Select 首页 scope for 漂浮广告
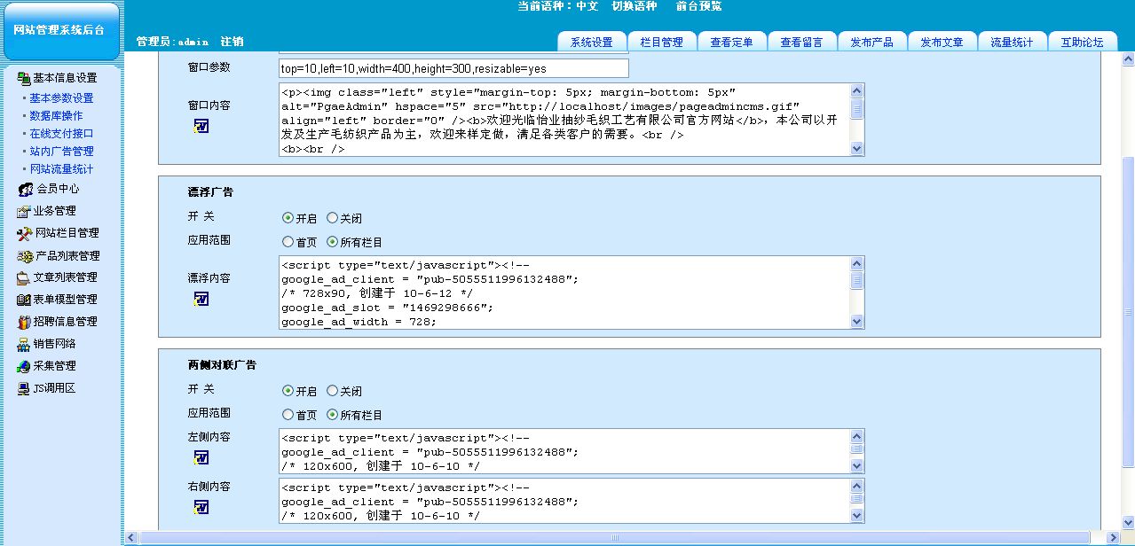The height and width of the screenshot is (546, 1135). [x=288, y=241]
